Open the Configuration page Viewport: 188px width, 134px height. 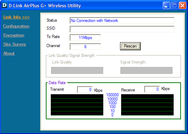16,26
